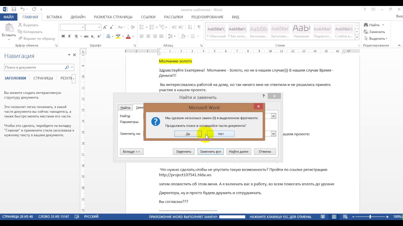This screenshot has height=226, width=403.
Task: Open the font name combo box
Action: point(72,27)
